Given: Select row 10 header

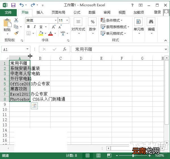Looking at the screenshot, I should coord(5,110).
